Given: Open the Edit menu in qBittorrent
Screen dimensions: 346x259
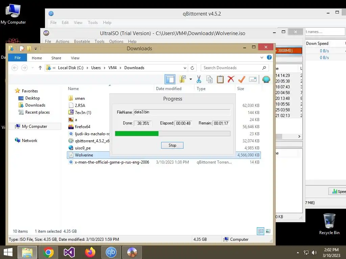Looking at the screenshot, I should tap(65, 23).
